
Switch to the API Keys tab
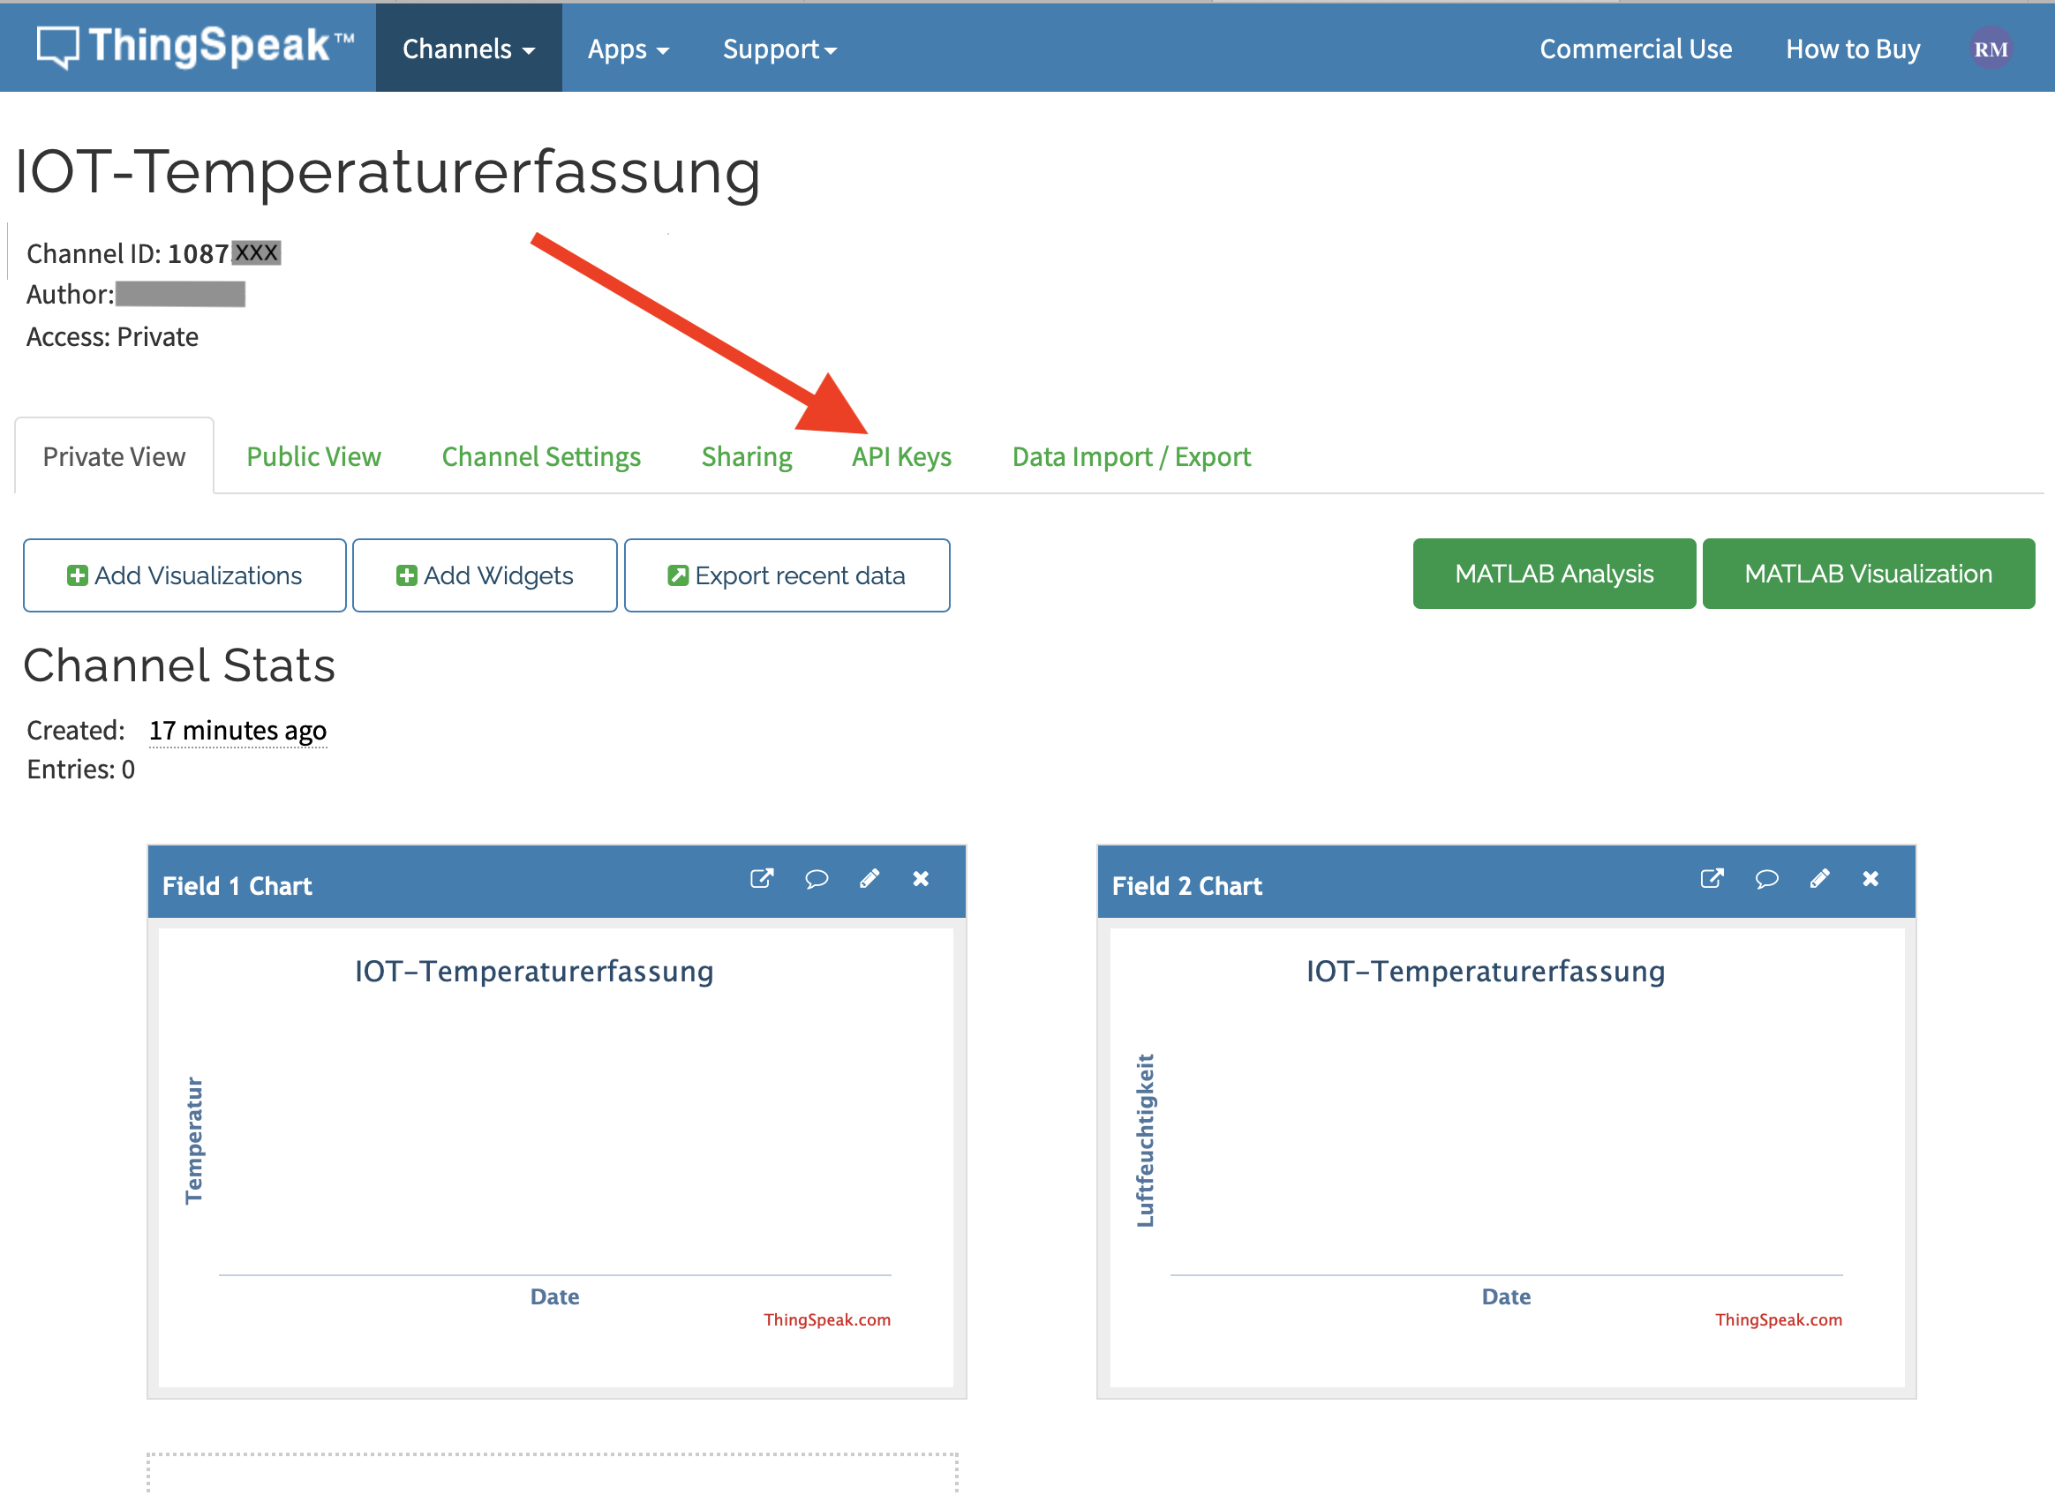pyautogui.click(x=901, y=456)
